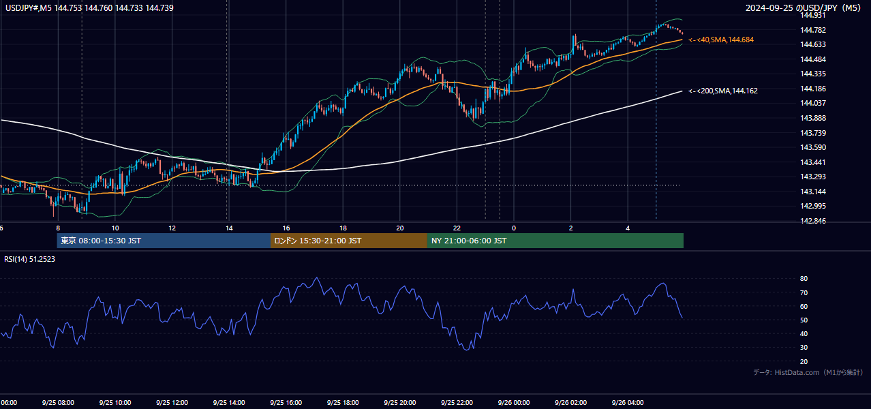
Task: Click the 9/25 18:00 bottom time label
Action: coord(343,403)
